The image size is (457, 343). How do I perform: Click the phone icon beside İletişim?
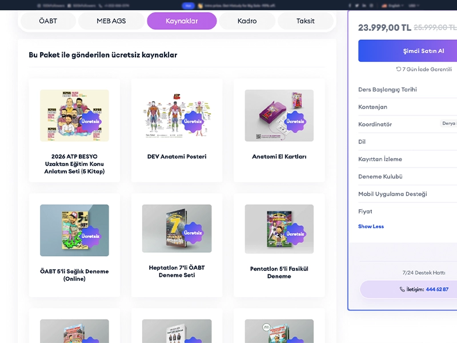pos(402,289)
